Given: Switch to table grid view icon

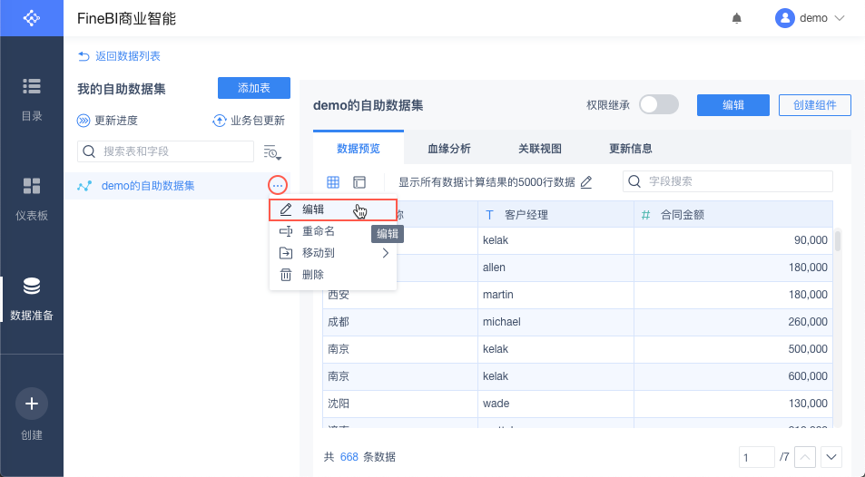Looking at the screenshot, I should click(x=333, y=182).
